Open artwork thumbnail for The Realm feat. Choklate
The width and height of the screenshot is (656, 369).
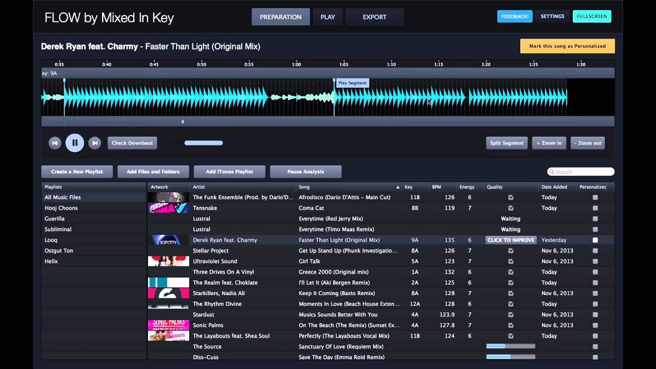coord(169,282)
